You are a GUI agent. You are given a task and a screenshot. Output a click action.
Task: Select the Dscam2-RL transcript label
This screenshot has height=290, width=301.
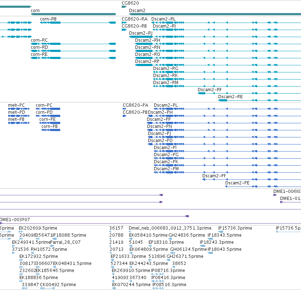163,19
